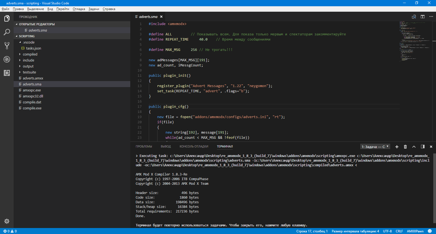Move the panel with the layout icon
436x234 pixels.
pyautogui.click(x=423, y=147)
